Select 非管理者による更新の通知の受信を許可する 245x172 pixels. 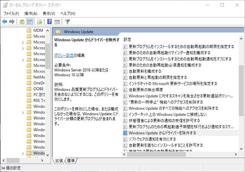164,121
